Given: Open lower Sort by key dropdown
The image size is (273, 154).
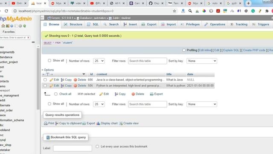Looking at the screenshot, I should click(202, 104).
